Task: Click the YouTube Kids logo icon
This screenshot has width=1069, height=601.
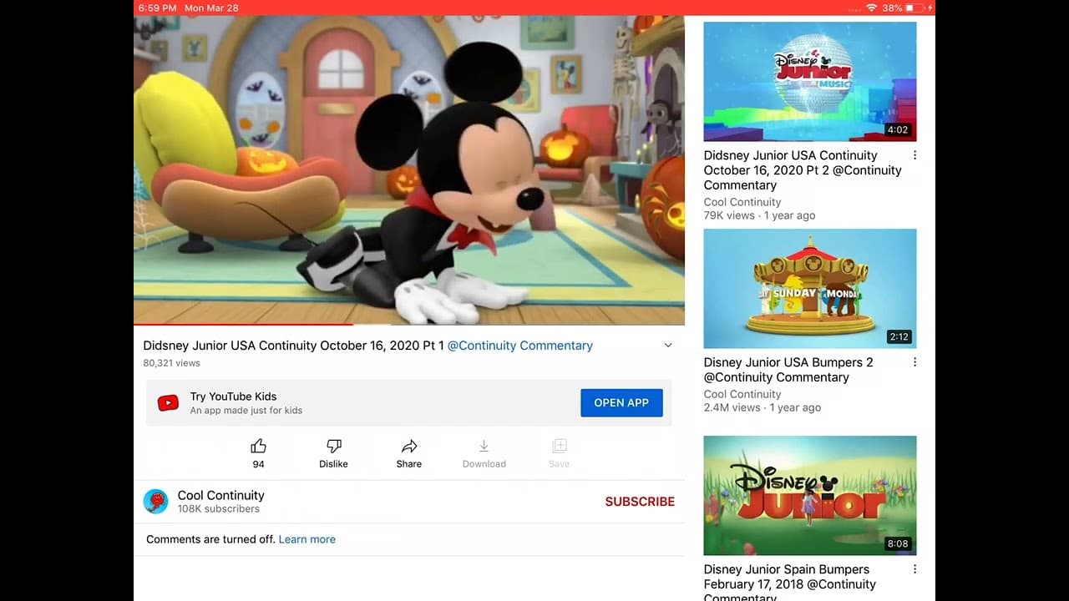Action: coord(168,403)
